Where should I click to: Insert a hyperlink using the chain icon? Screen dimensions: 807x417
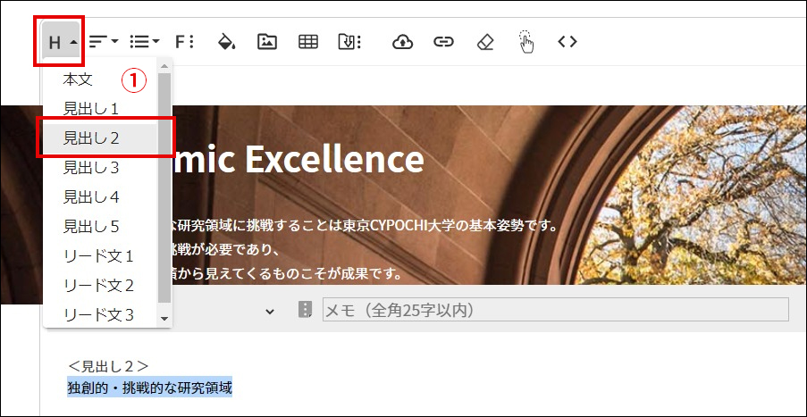click(443, 42)
